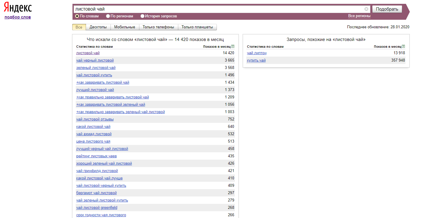424x218 pixels.
Task: Open the 'чай листовой отзывы' link
Action: tap(95, 119)
